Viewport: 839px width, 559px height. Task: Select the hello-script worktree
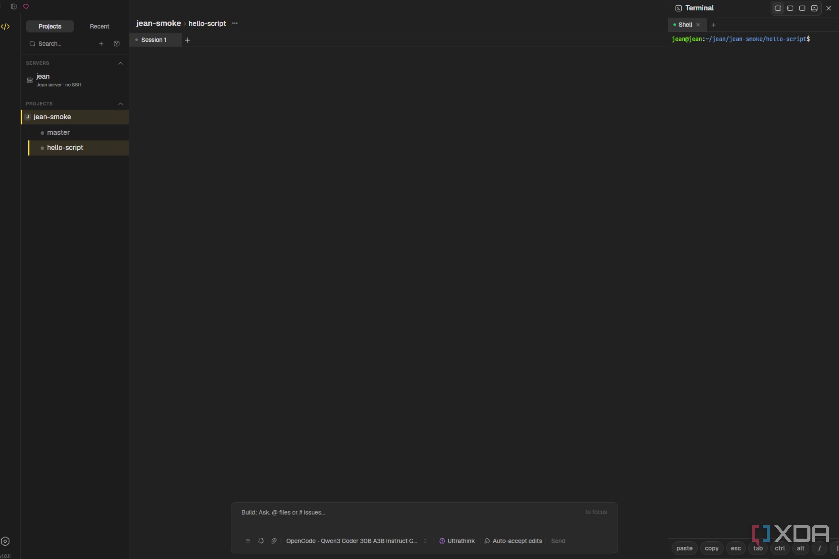(x=79, y=148)
